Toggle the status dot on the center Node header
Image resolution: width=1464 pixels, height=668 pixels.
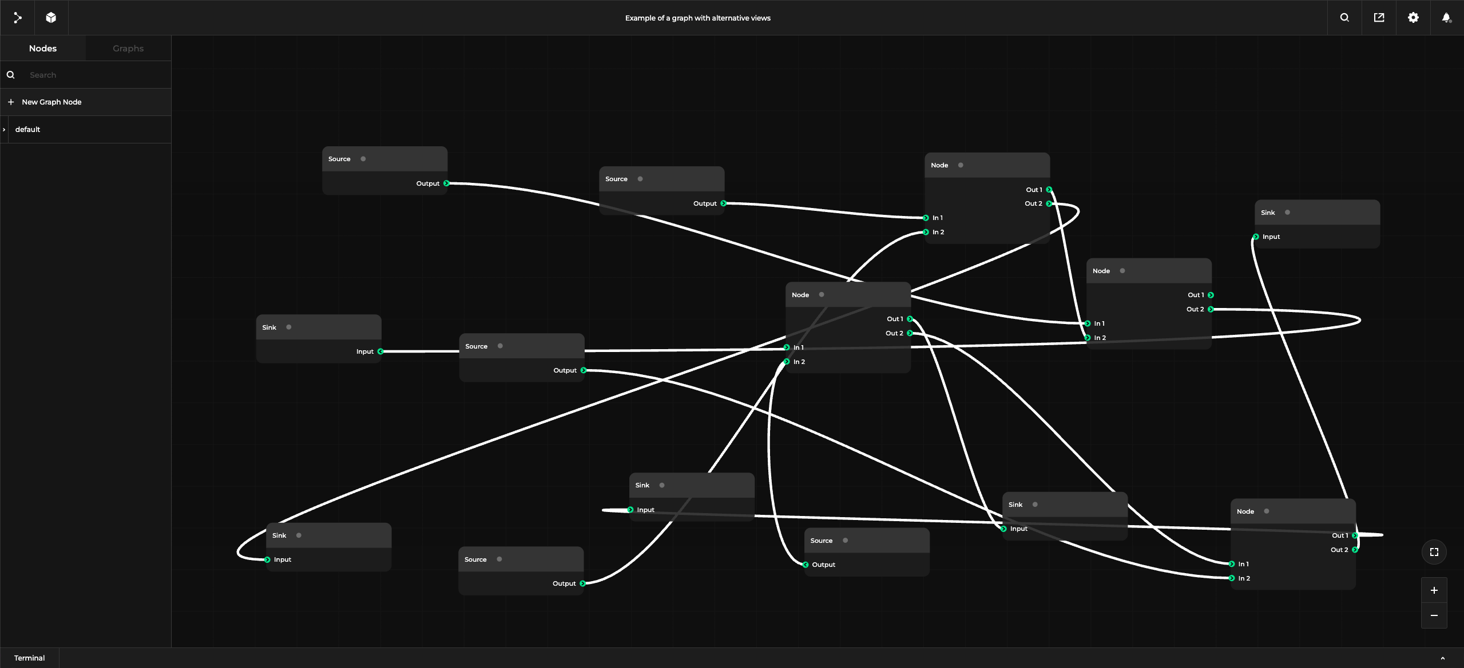coord(821,295)
